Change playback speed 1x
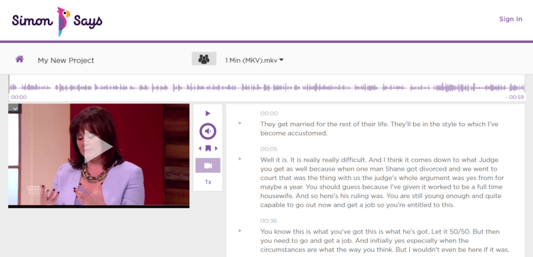 click(208, 182)
